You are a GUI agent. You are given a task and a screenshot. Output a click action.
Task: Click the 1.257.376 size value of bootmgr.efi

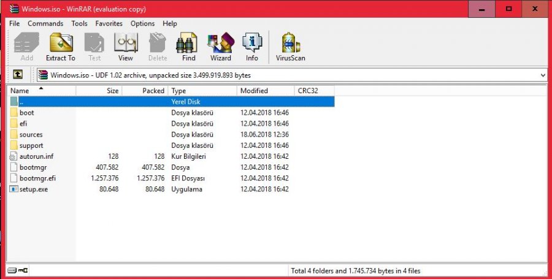point(104,178)
